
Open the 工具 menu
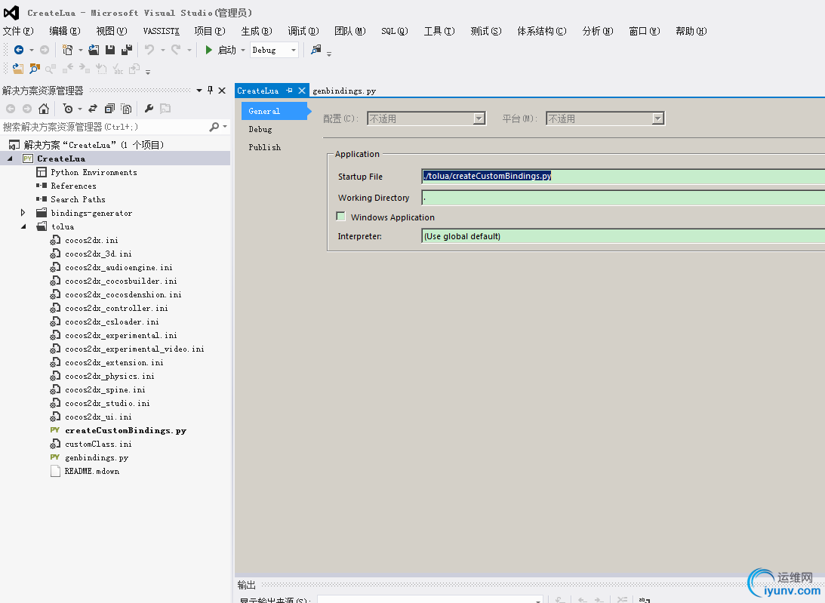[x=439, y=31]
